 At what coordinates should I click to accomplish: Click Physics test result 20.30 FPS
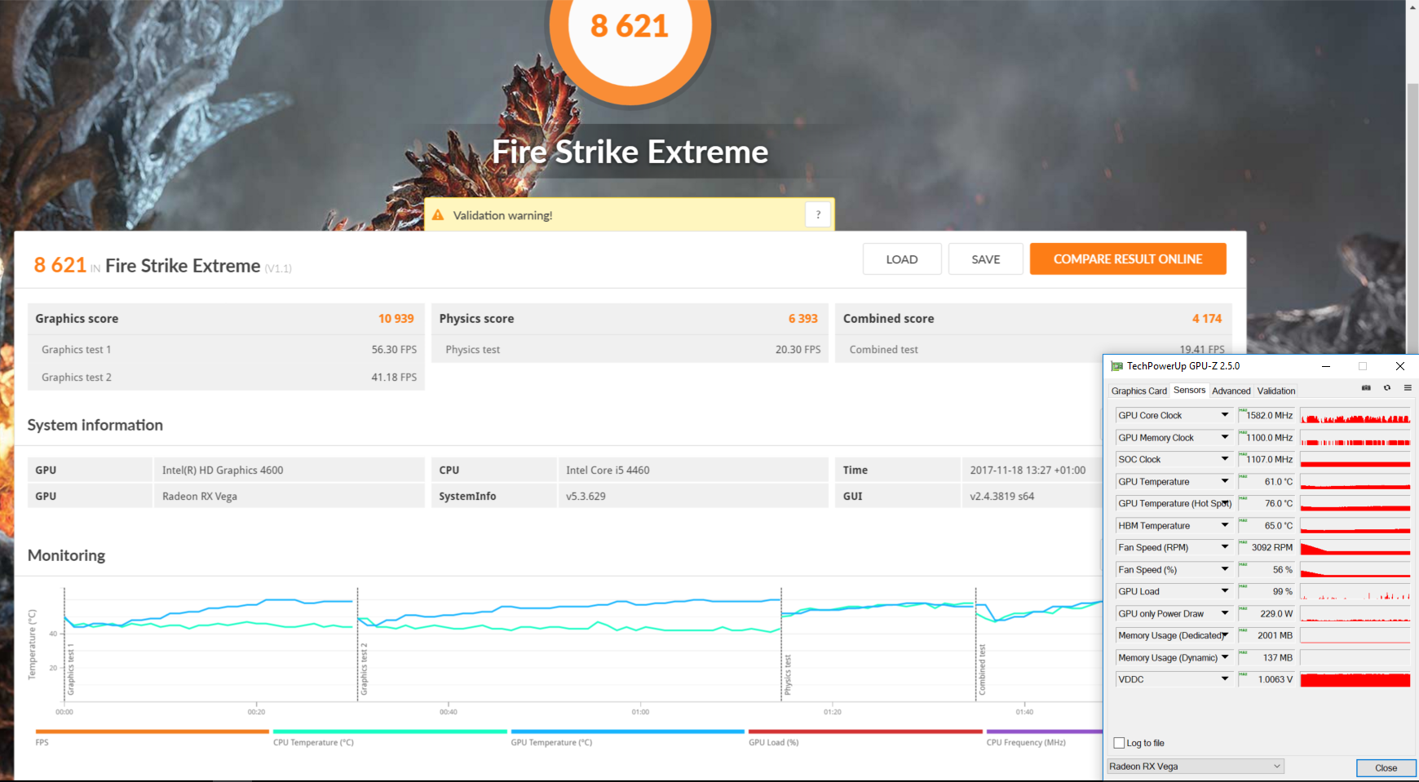click(x=798, y=349)
